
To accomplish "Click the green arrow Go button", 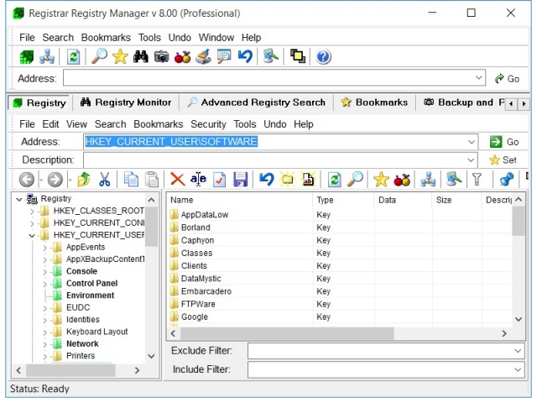I will 504,142.
